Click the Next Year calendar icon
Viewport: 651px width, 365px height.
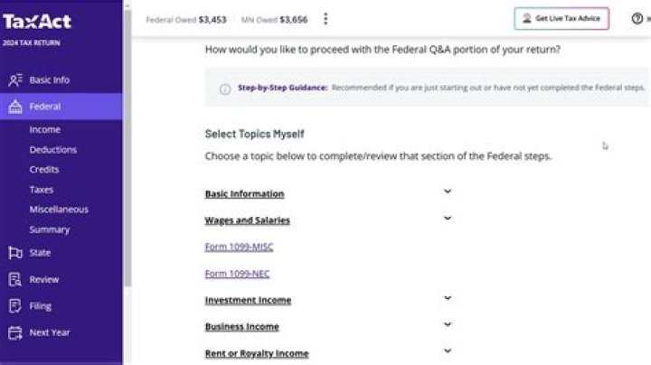tap(14, 332)
